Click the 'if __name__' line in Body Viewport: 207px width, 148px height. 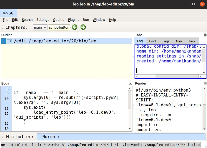(46, 92)
